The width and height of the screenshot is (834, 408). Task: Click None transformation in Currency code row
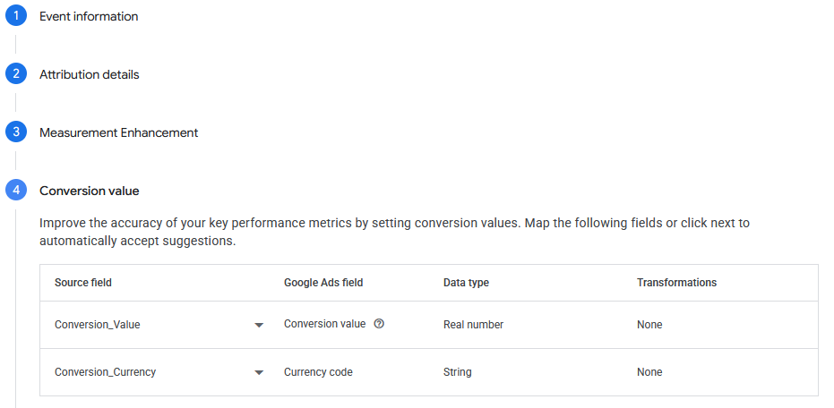649,372
